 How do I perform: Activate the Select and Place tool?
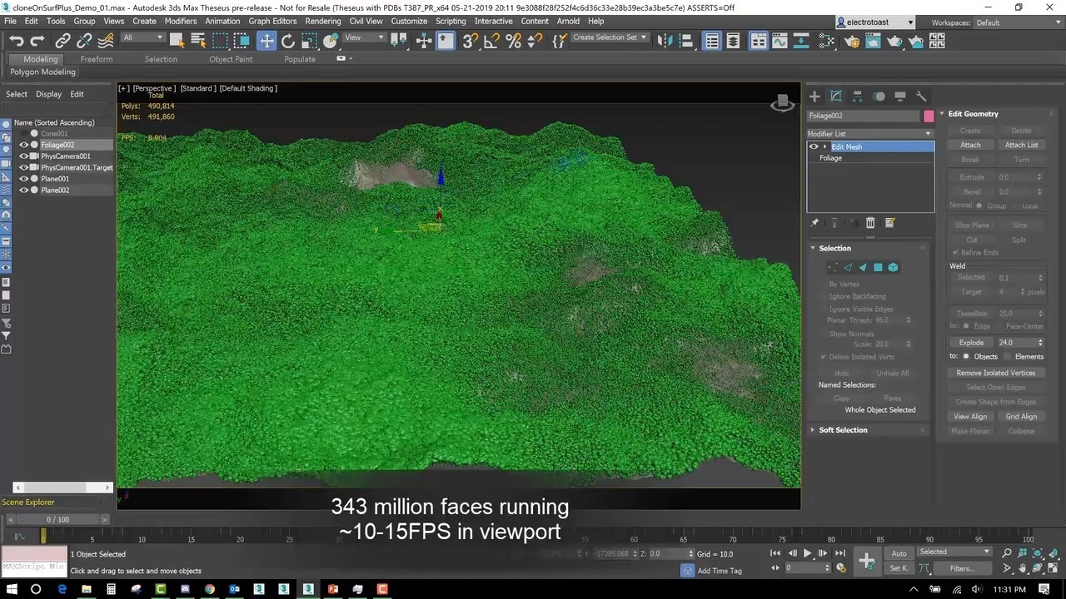click(x=331, y=40)
